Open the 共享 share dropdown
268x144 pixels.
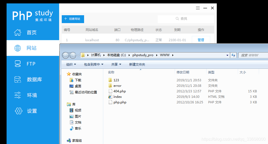(x=116, y=64)
